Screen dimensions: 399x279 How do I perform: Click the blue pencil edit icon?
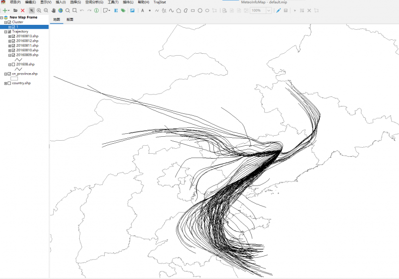(278, 10)
